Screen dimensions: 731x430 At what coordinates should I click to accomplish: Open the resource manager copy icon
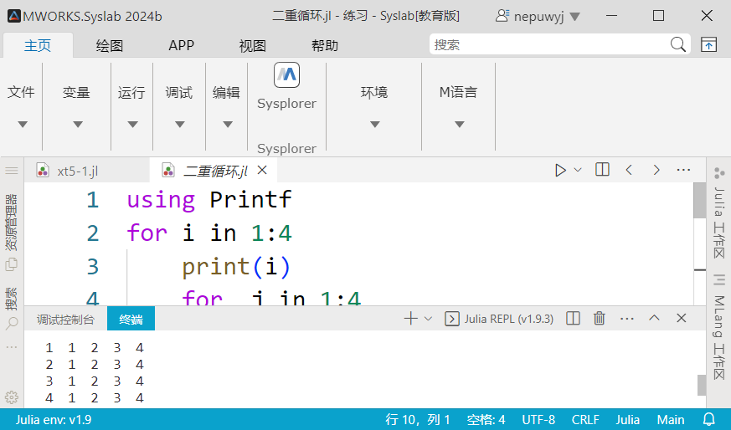[x=11, y=264]
